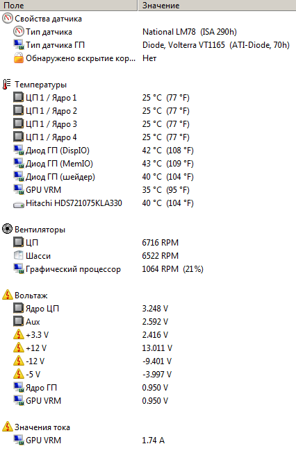This screenshot has width=296, height=453.
Task: Click the +3.3 V warning icon
Action: [19, 334]
